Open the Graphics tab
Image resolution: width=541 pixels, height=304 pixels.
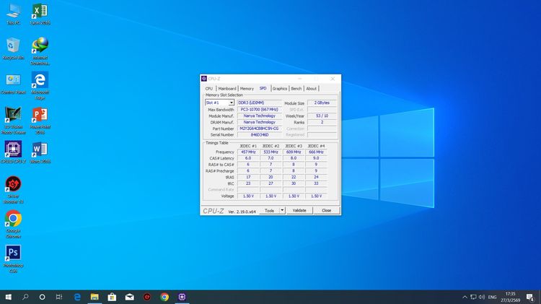(279, 88)
